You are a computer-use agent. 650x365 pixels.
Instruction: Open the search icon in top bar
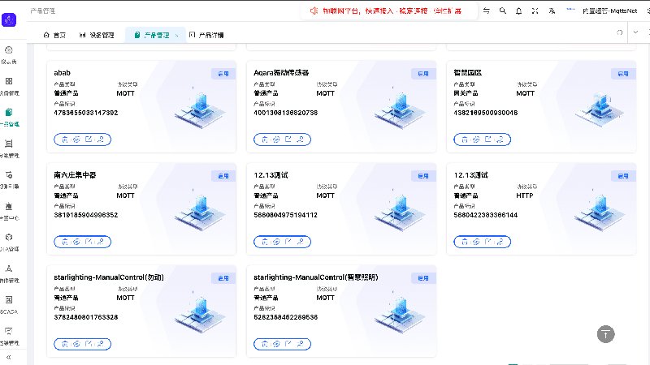tap(502, 11)
